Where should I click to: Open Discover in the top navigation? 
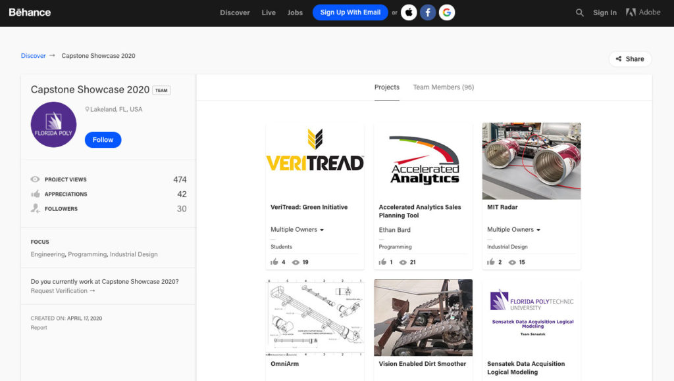235,12
